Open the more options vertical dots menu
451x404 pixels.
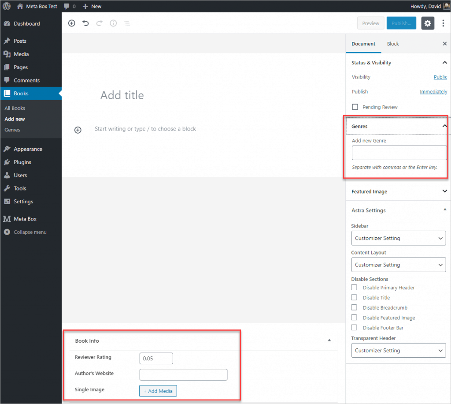(x=443, y=23)
